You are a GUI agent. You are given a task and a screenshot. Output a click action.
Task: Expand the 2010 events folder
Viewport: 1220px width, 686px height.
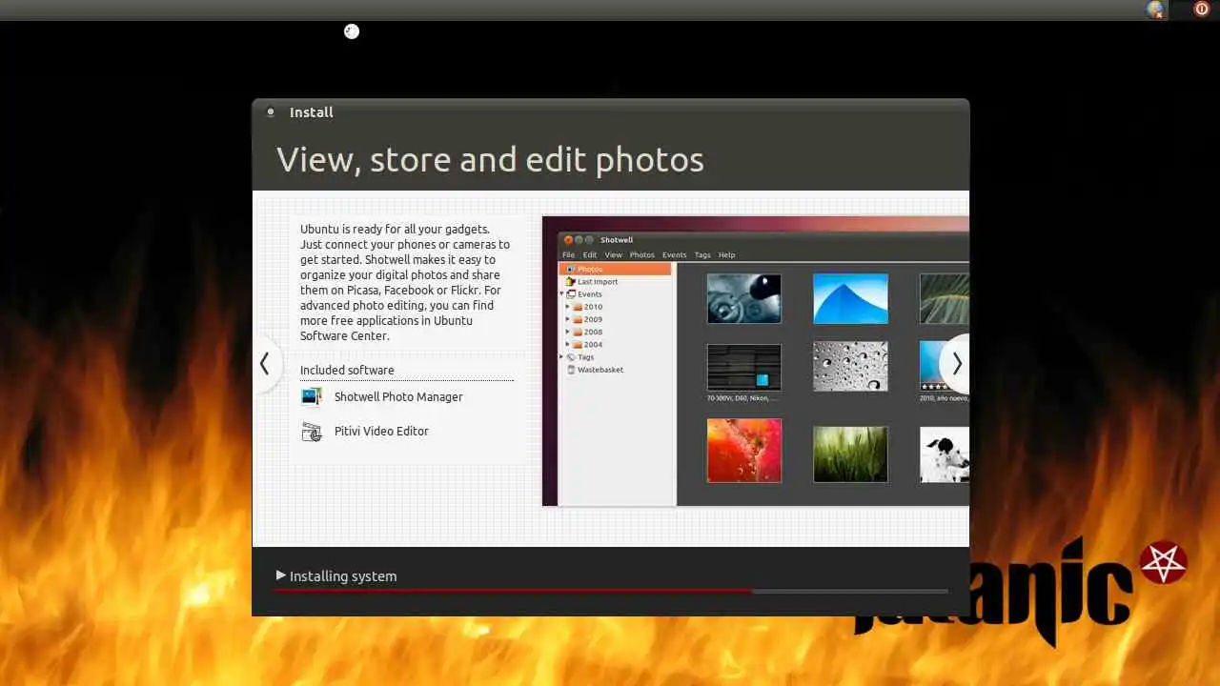[568, 307]
